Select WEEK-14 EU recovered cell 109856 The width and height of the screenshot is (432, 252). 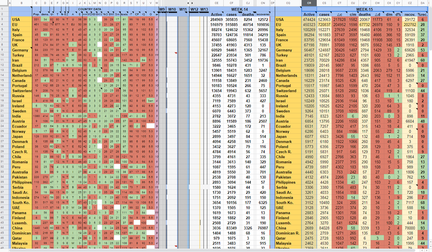click(x=263, y=24)
